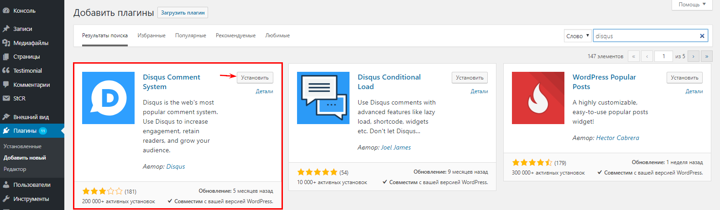The height and width of the screenshot is (210, 720).
Task: Click the Комментарии speech bubble icon
Action: click(6, 85)
